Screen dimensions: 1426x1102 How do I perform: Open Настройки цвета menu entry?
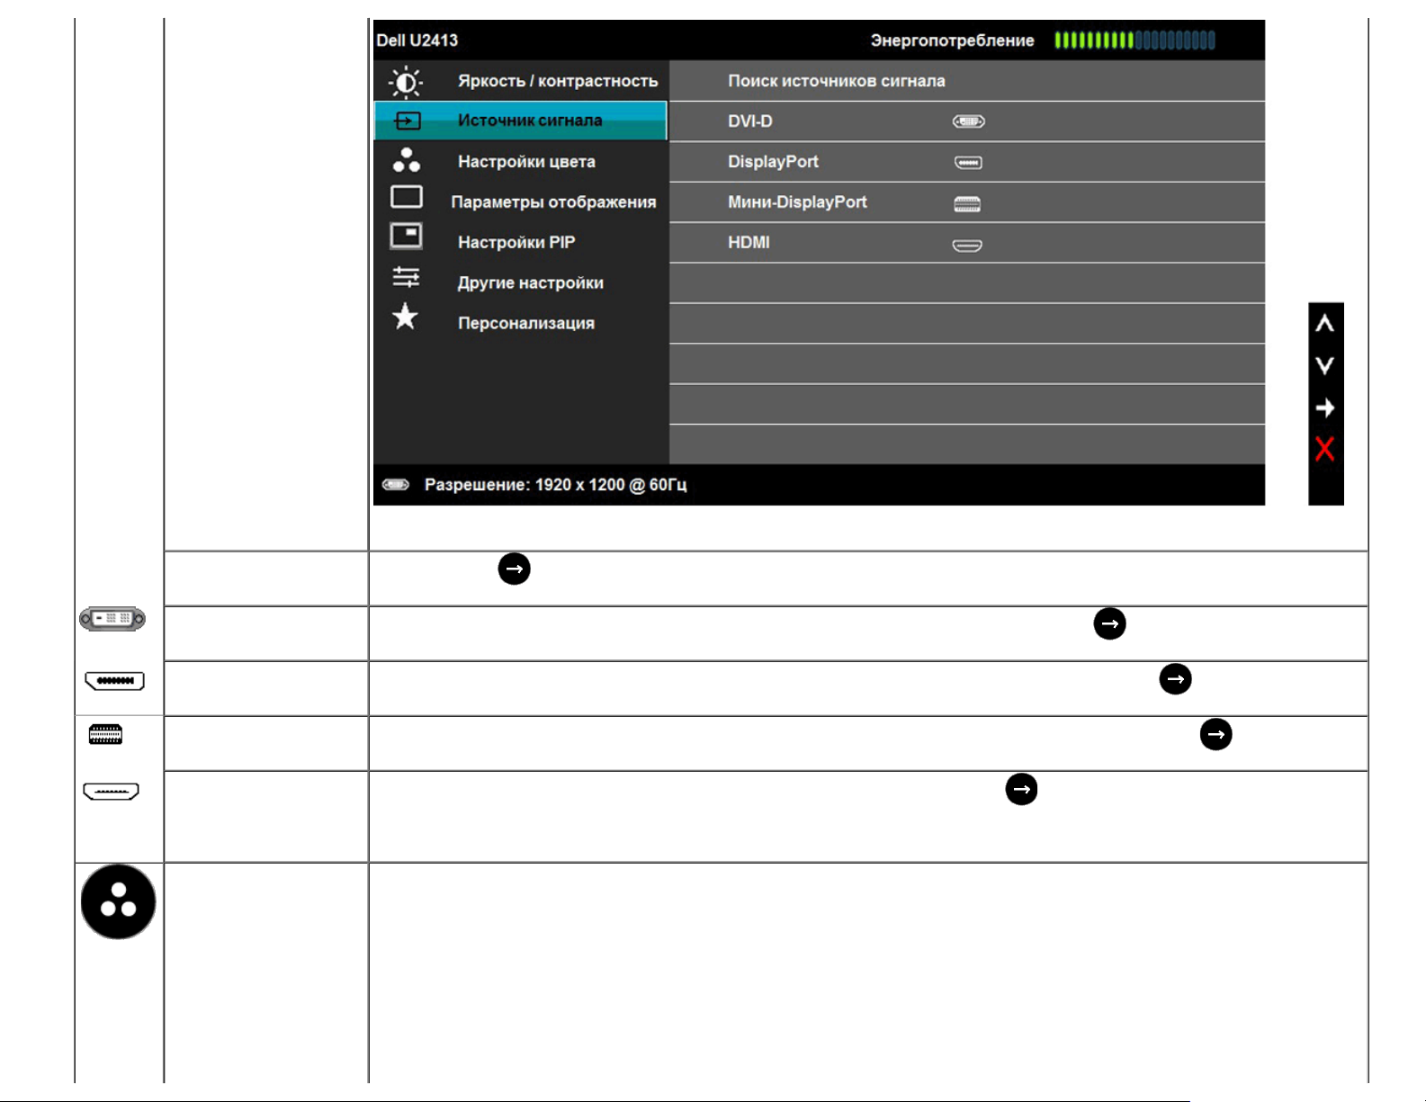pos(525,162)
